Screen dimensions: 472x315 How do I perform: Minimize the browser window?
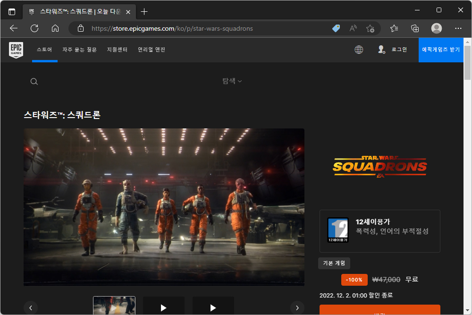[417, 10]
